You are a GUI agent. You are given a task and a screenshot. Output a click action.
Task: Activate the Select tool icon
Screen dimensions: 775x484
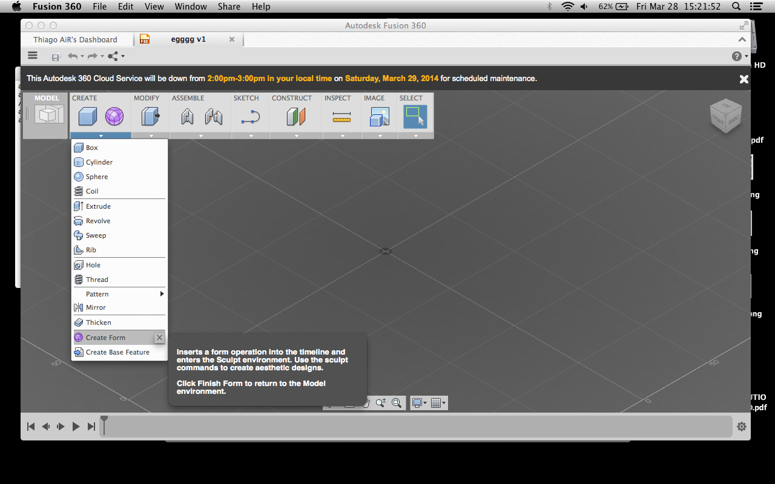pyautogui.click(x=415, y=116)
